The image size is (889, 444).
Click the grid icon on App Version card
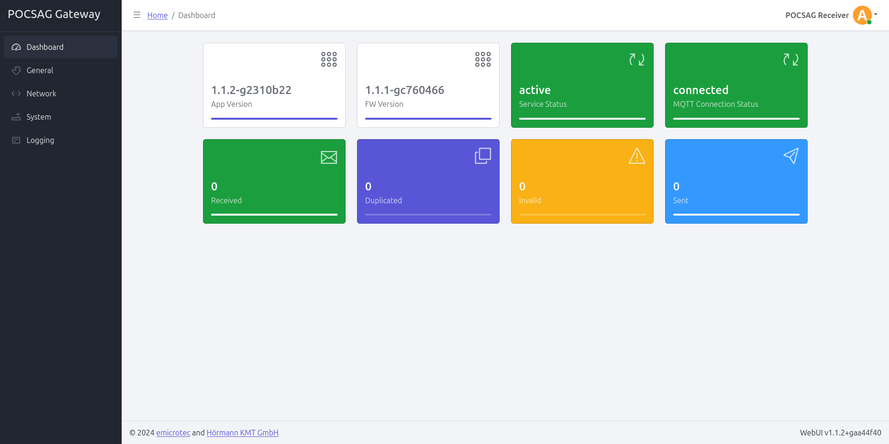click(329, 59)
